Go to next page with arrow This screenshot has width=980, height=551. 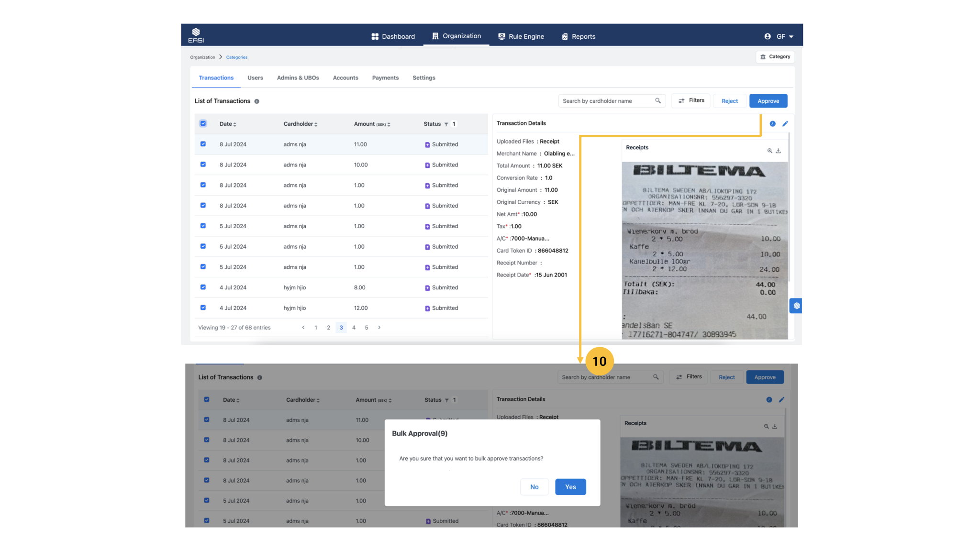pos(379,328)
